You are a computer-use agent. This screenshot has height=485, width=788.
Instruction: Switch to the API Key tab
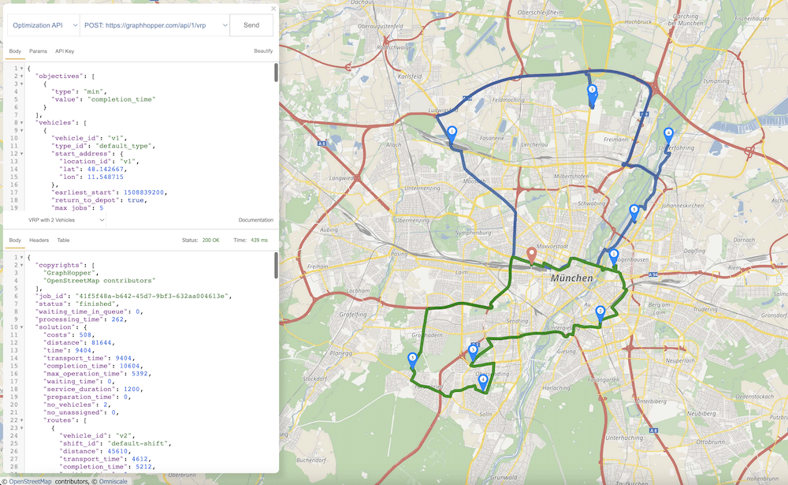coord(65,51)
